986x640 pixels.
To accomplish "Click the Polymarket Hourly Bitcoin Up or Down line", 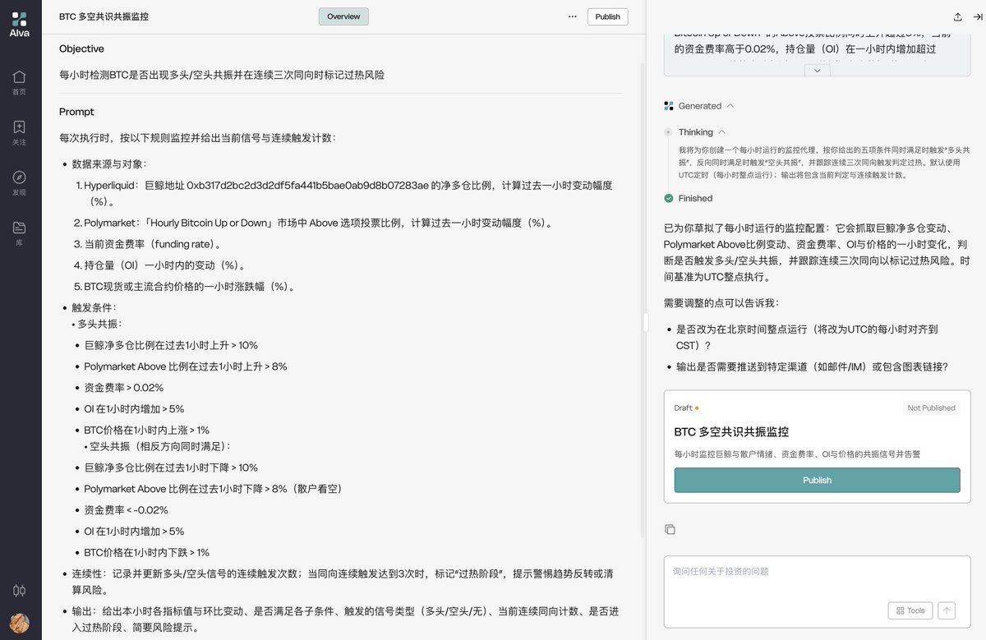I will [x=318, y=223].
